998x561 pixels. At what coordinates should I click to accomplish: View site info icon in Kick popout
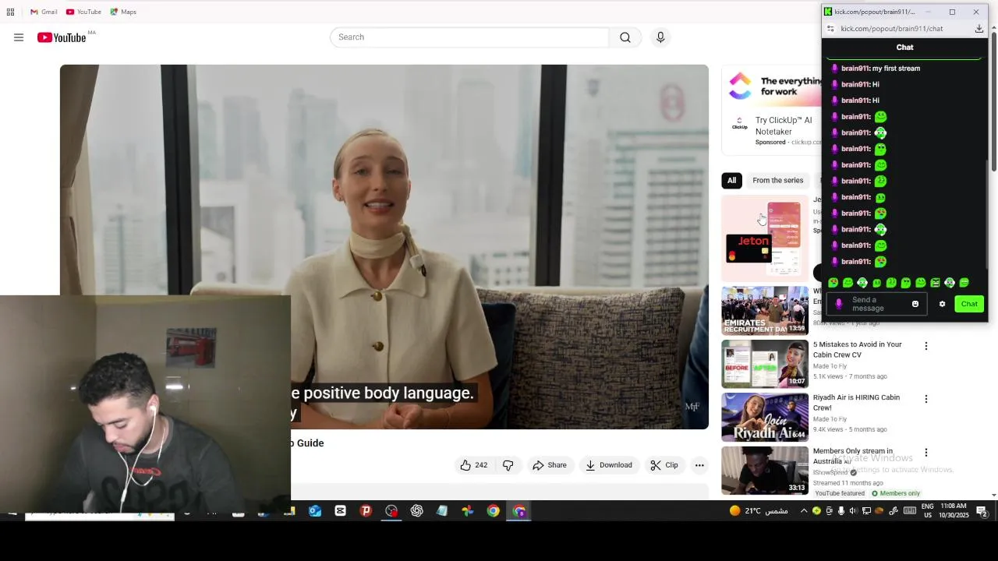point(830,29)
